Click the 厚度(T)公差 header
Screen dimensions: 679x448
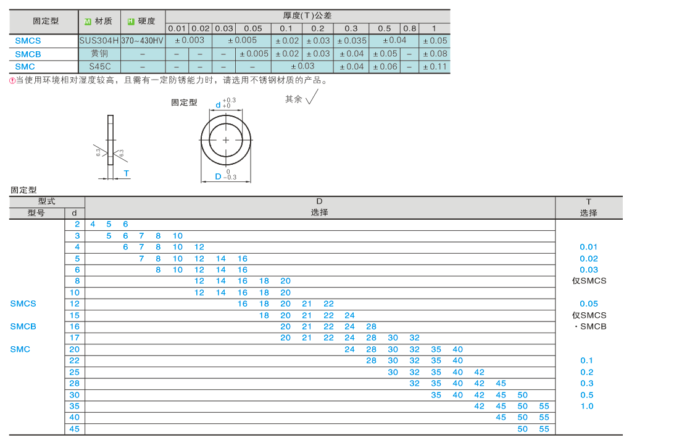307,15
